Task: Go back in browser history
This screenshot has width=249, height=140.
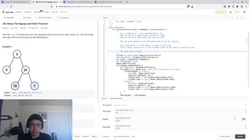Action: 3,7
